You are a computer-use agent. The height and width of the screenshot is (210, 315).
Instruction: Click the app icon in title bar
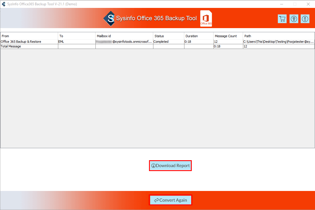(x=4, y=4)
